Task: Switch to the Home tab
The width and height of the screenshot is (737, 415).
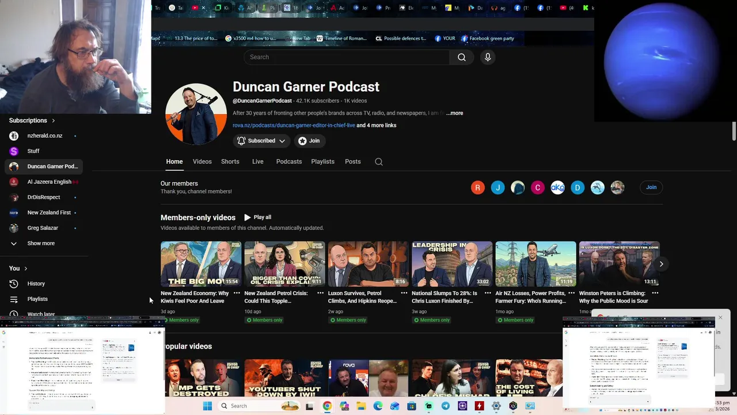Action: click(174, 162)
